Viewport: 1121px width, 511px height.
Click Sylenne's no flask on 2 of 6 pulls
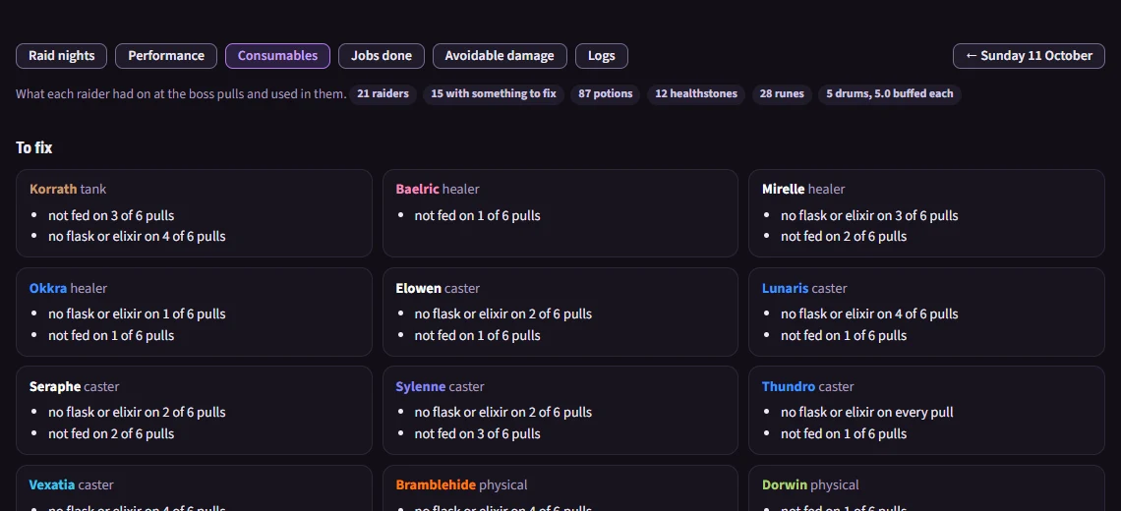tap(503, 413)
